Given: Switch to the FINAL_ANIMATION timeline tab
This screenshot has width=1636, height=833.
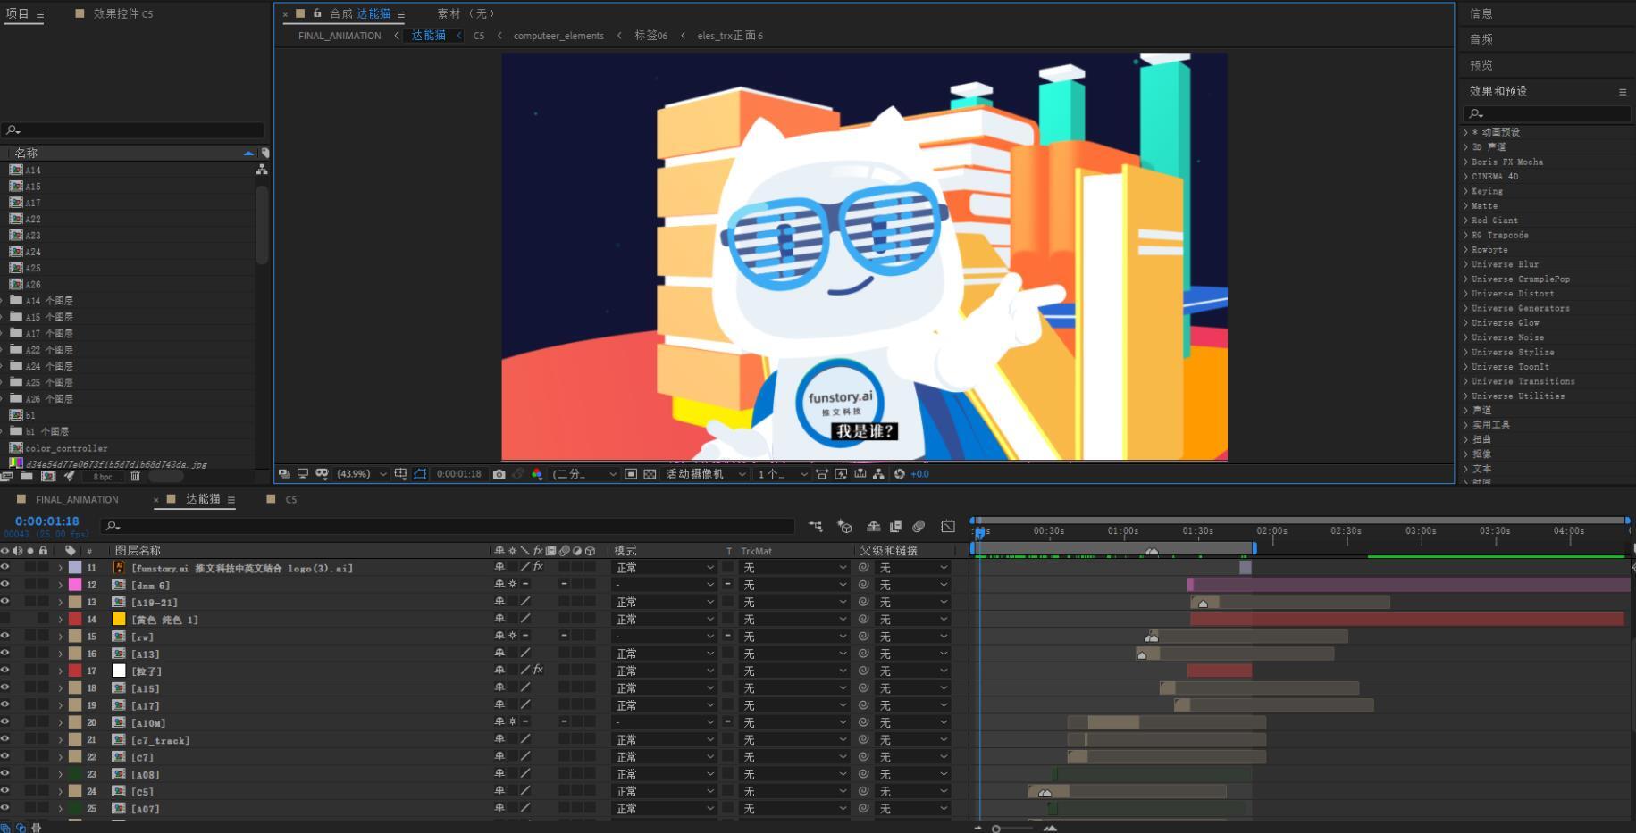Looking at the screenshot, I should coord(77,500).
